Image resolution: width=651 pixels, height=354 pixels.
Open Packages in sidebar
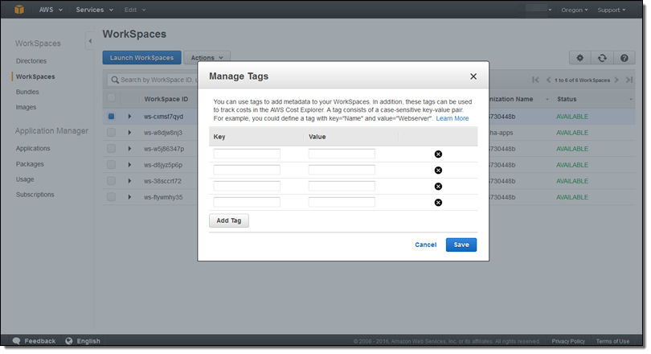30,164
